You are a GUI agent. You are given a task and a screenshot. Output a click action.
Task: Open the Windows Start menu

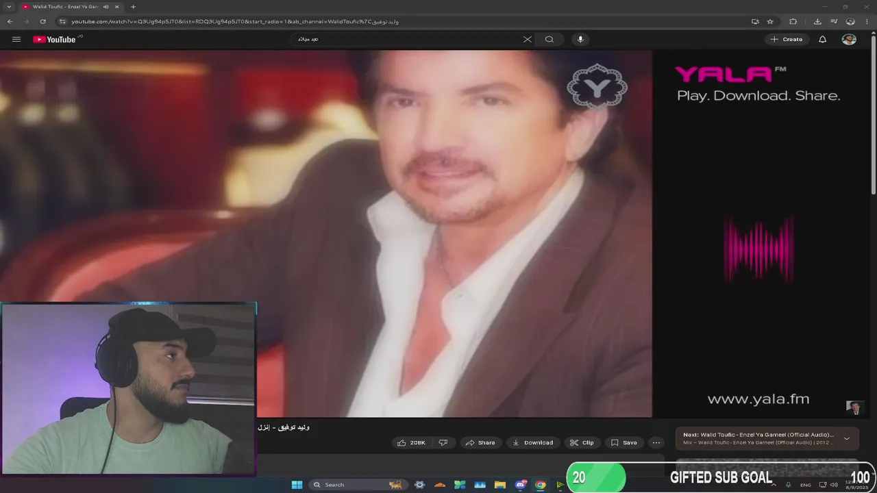(x=297, y=485)
